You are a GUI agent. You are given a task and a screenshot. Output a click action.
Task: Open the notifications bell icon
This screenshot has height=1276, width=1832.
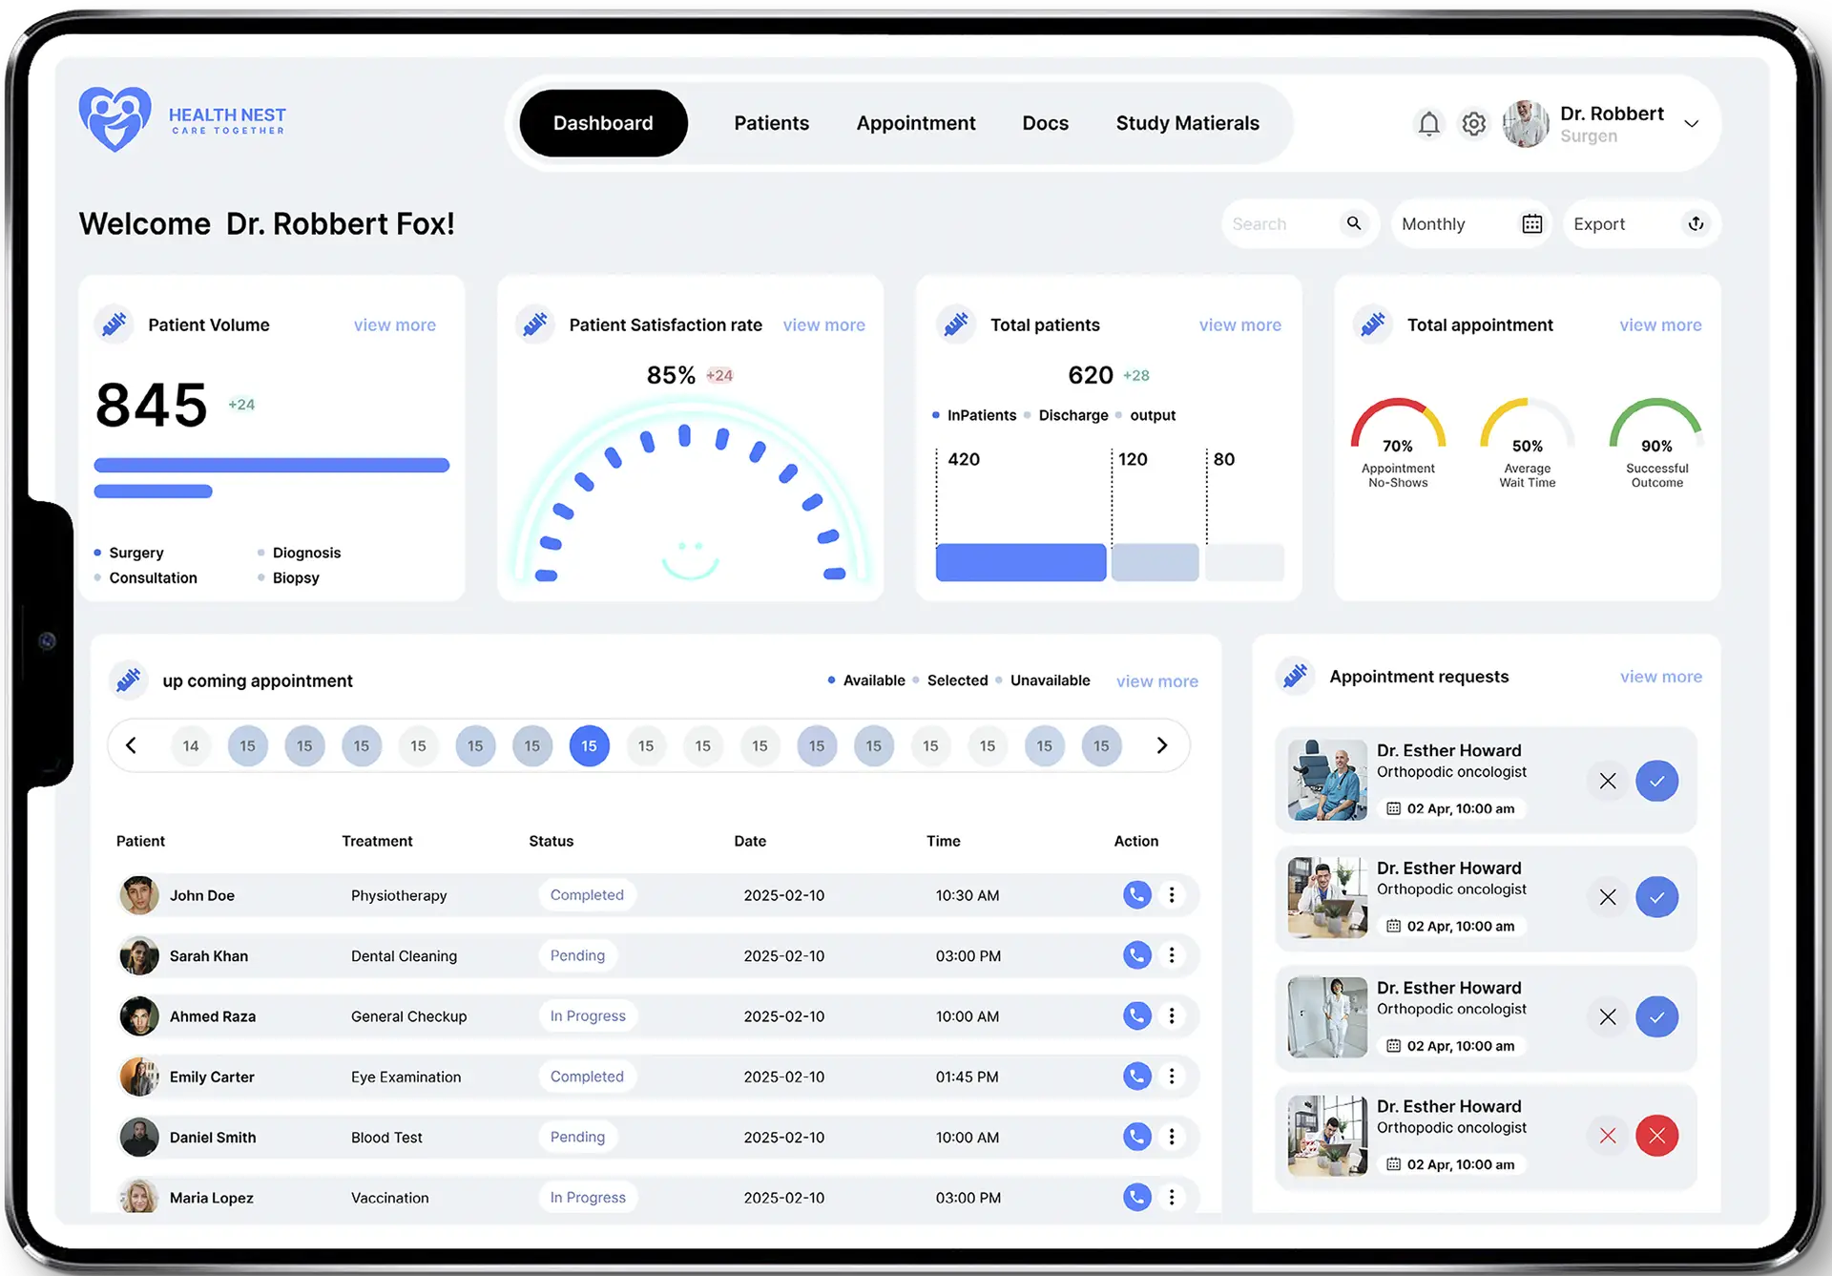[1428, 124]
